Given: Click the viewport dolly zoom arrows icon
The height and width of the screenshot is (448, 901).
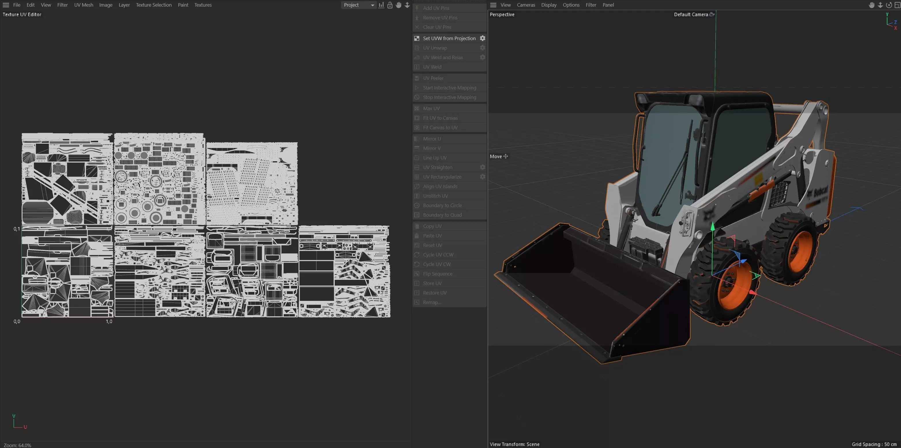Looking at the screenshot, I should 880,5.
